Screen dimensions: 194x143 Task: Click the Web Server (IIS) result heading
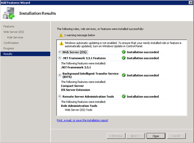(x=74, y=52)
